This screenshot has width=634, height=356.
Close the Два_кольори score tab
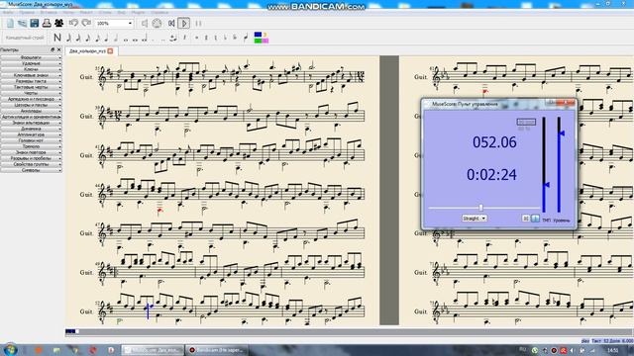tap(110, 51)
